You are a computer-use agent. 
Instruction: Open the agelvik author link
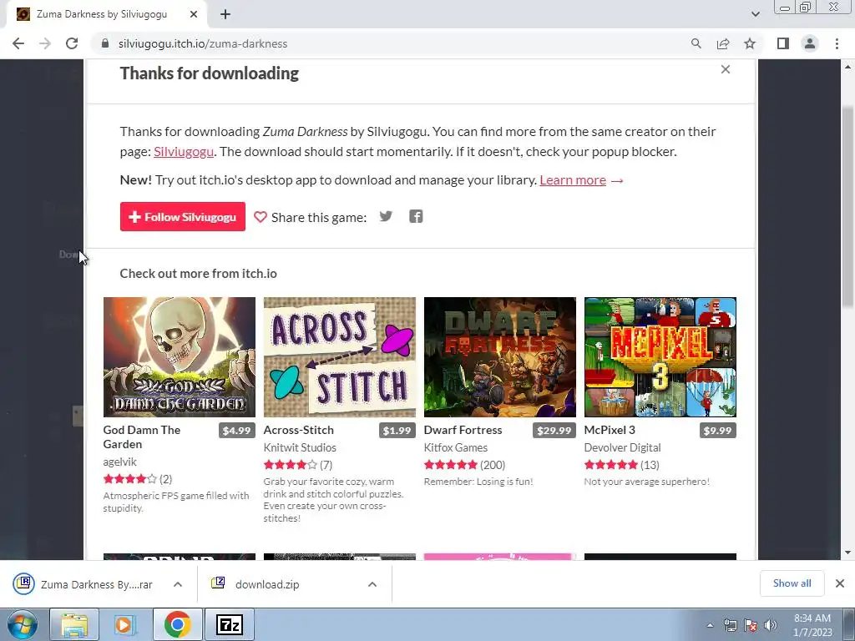point(120,462)
